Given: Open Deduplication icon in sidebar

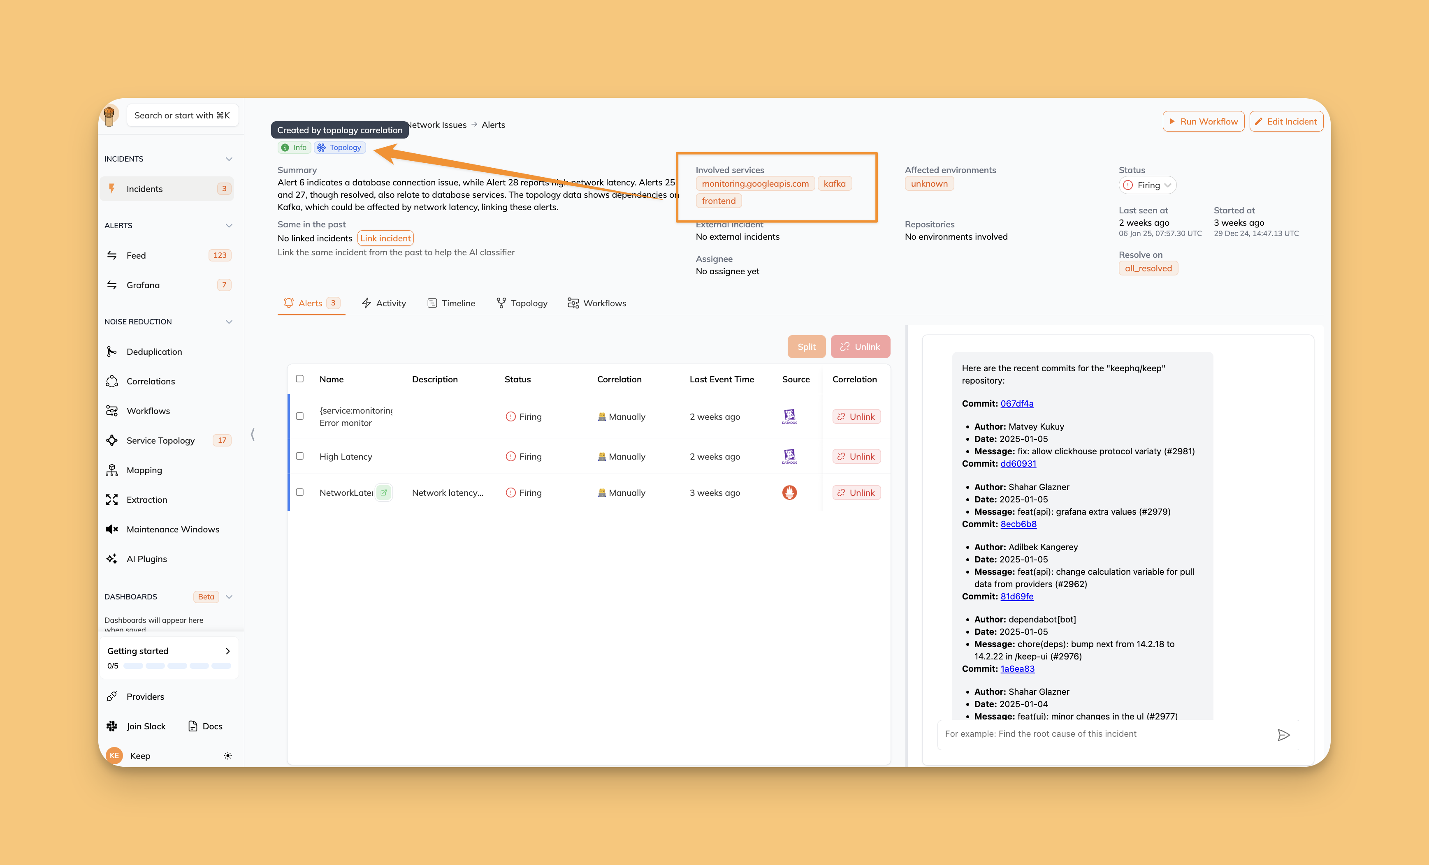Looking at the screenshot, I should tap(112, 352).
